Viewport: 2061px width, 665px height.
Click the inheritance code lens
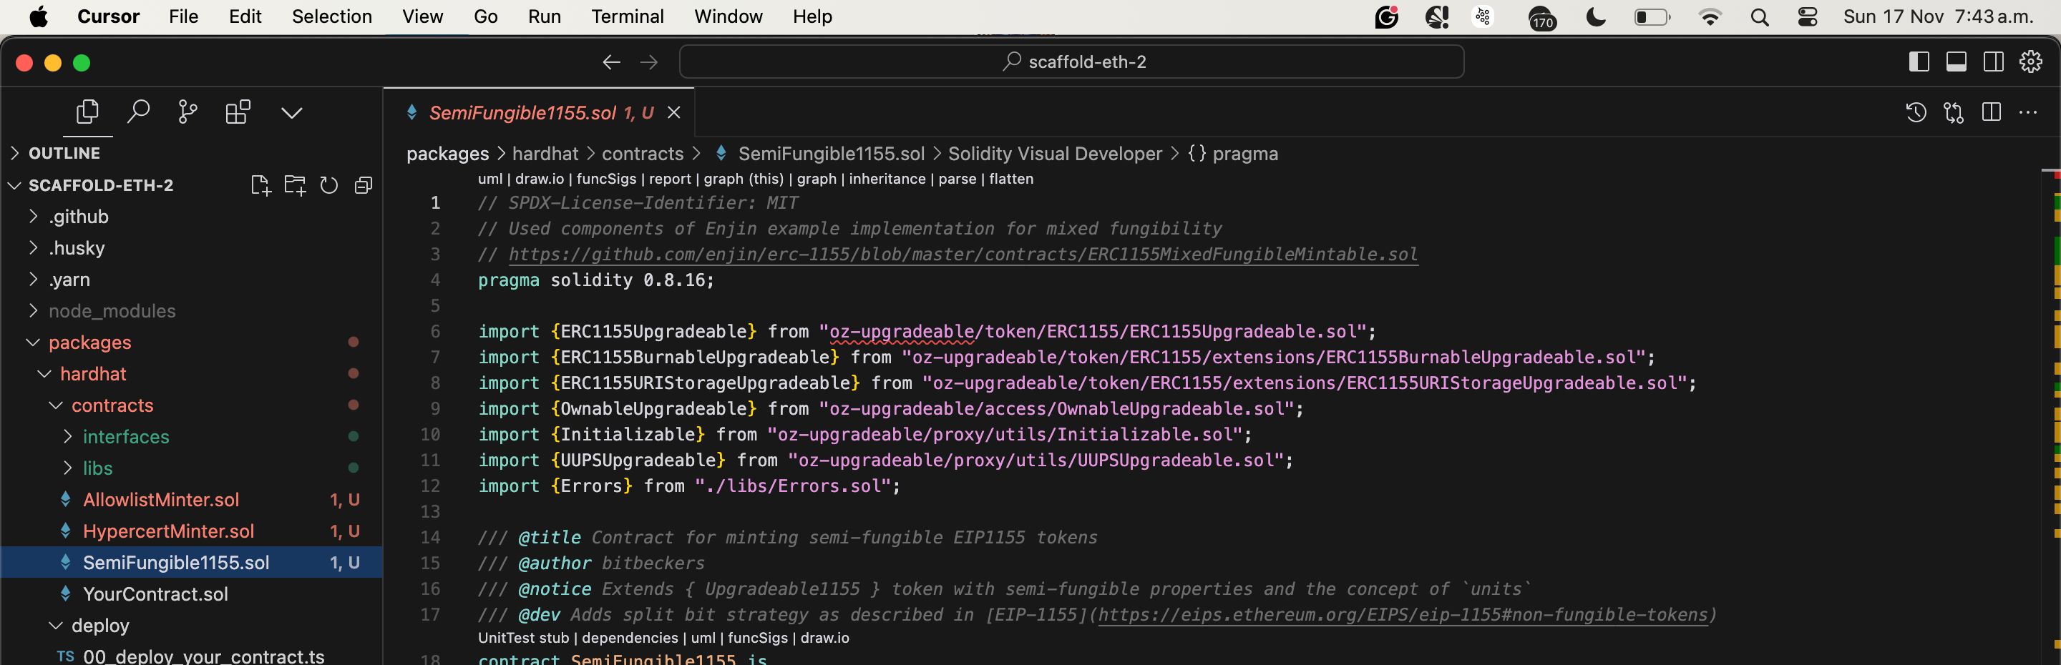click(x=887, y=179)
